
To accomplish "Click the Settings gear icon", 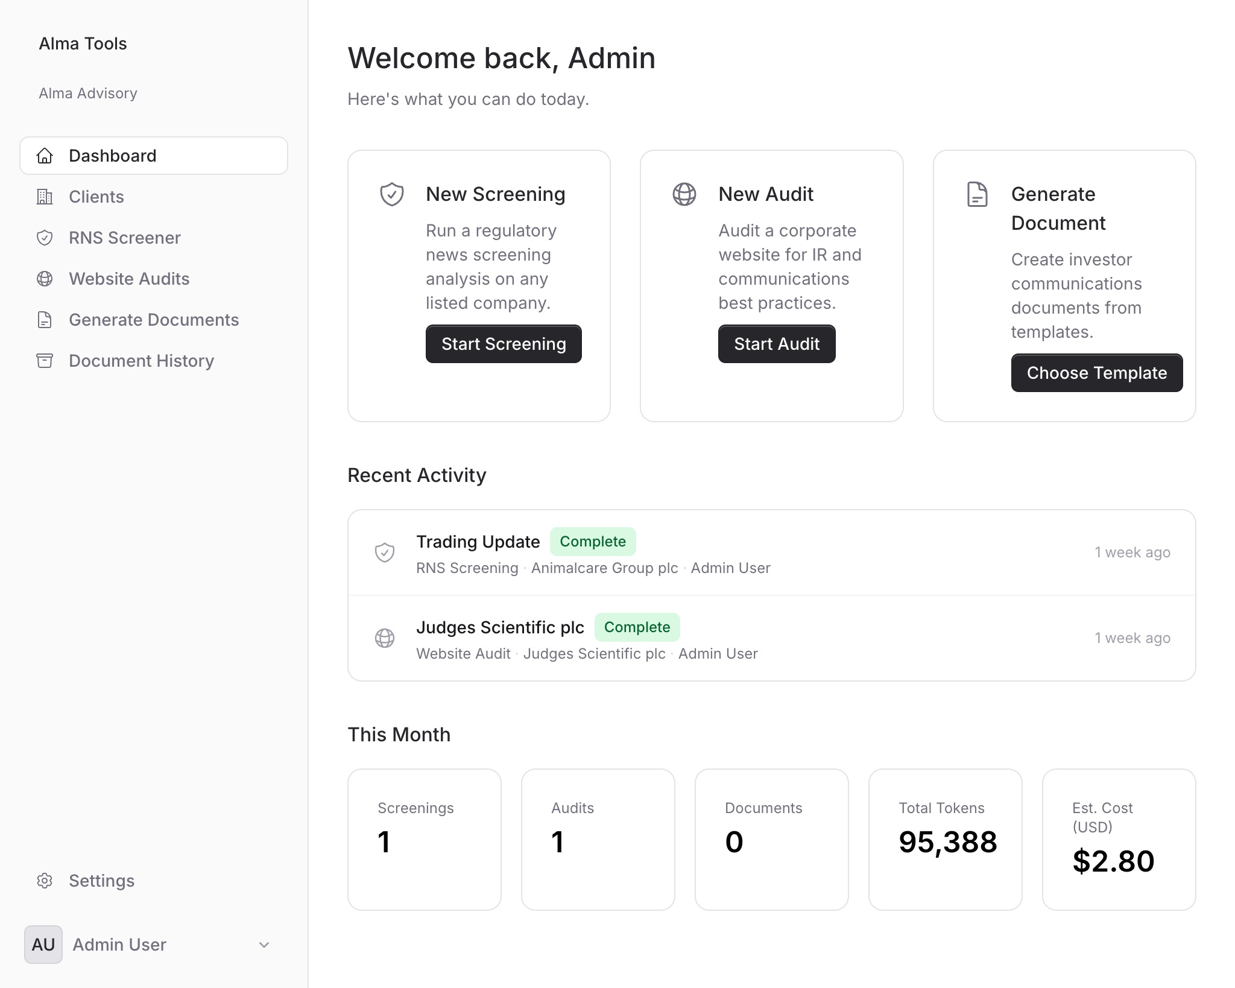I will click(x=45, y=881).
